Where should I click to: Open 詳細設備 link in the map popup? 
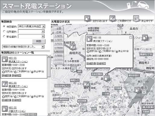(x=91, y=63)
